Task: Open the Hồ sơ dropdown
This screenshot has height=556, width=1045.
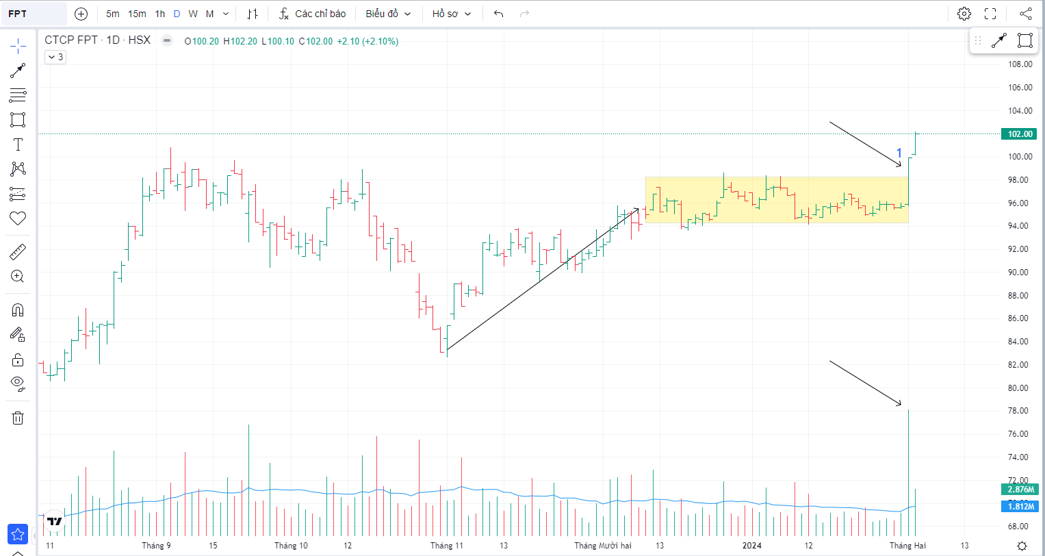Action: 451,14
